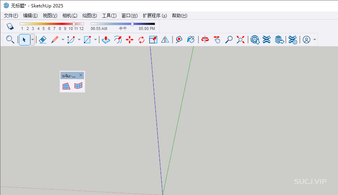Screen dimensions: 338x195
Task: Open the Extension Manager gear icon
Action: pos(293,40)
